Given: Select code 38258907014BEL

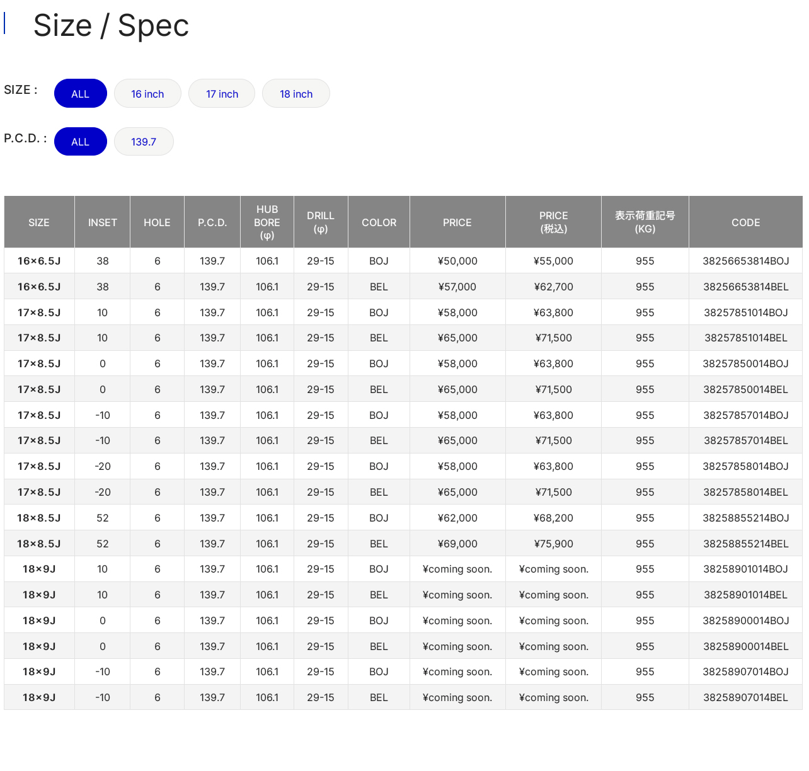Looking at the screenshot, I should coord(746,697).
